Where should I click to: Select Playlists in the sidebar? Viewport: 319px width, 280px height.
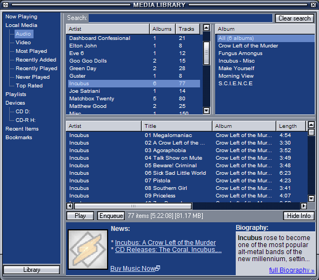point(16,94)
